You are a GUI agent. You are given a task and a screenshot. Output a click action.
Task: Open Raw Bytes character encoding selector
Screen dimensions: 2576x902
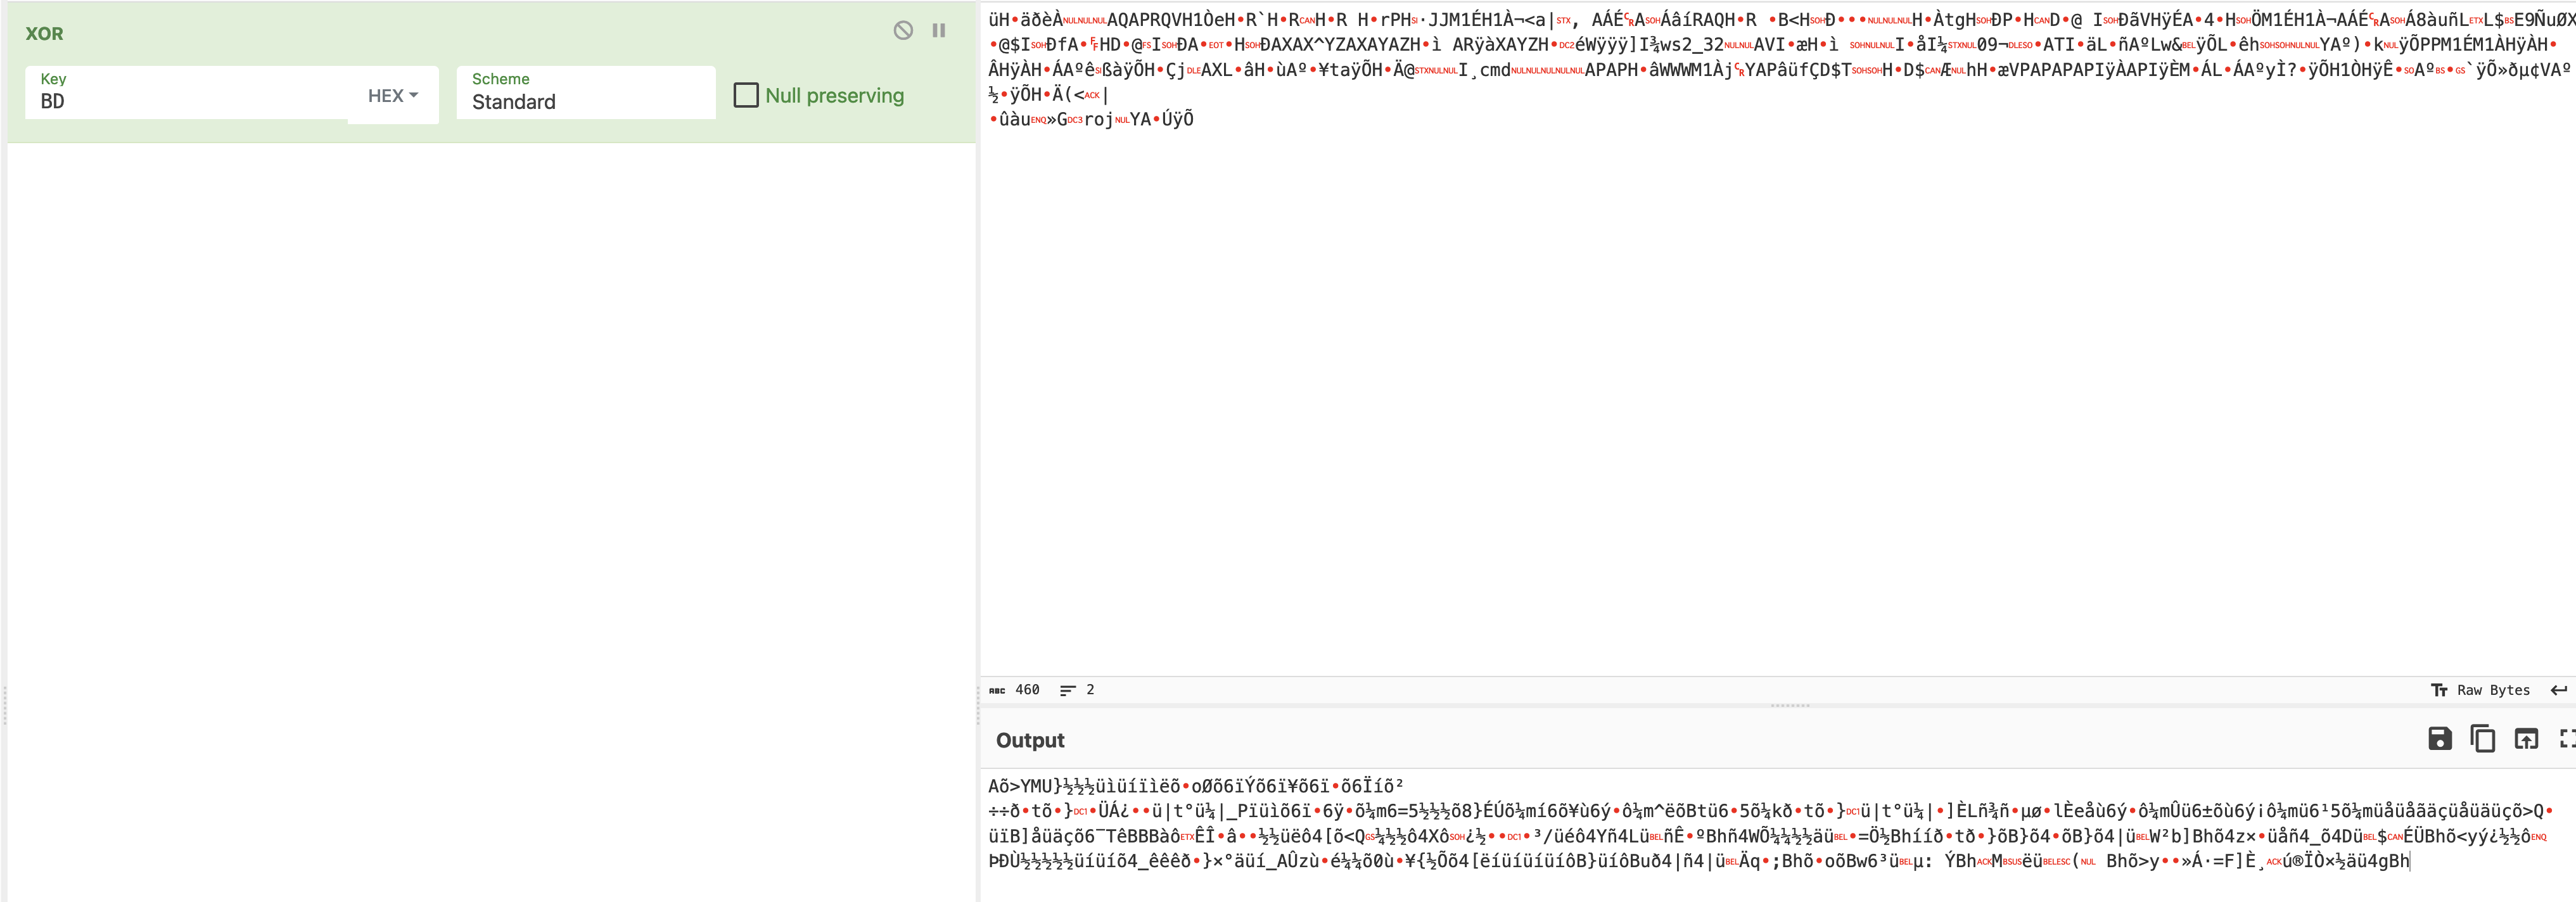click(x=2480, y=690)
